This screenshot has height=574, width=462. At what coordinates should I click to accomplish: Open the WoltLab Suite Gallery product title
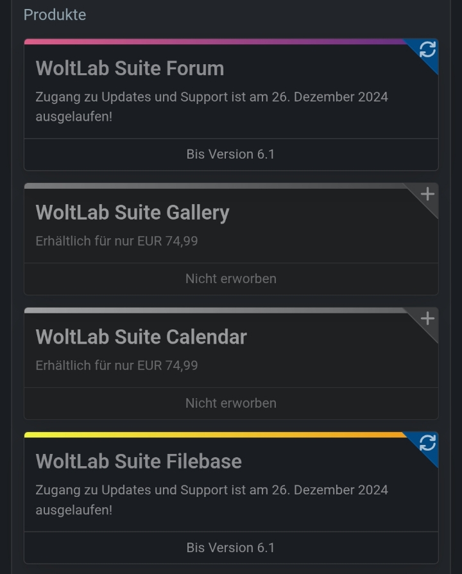132,213
